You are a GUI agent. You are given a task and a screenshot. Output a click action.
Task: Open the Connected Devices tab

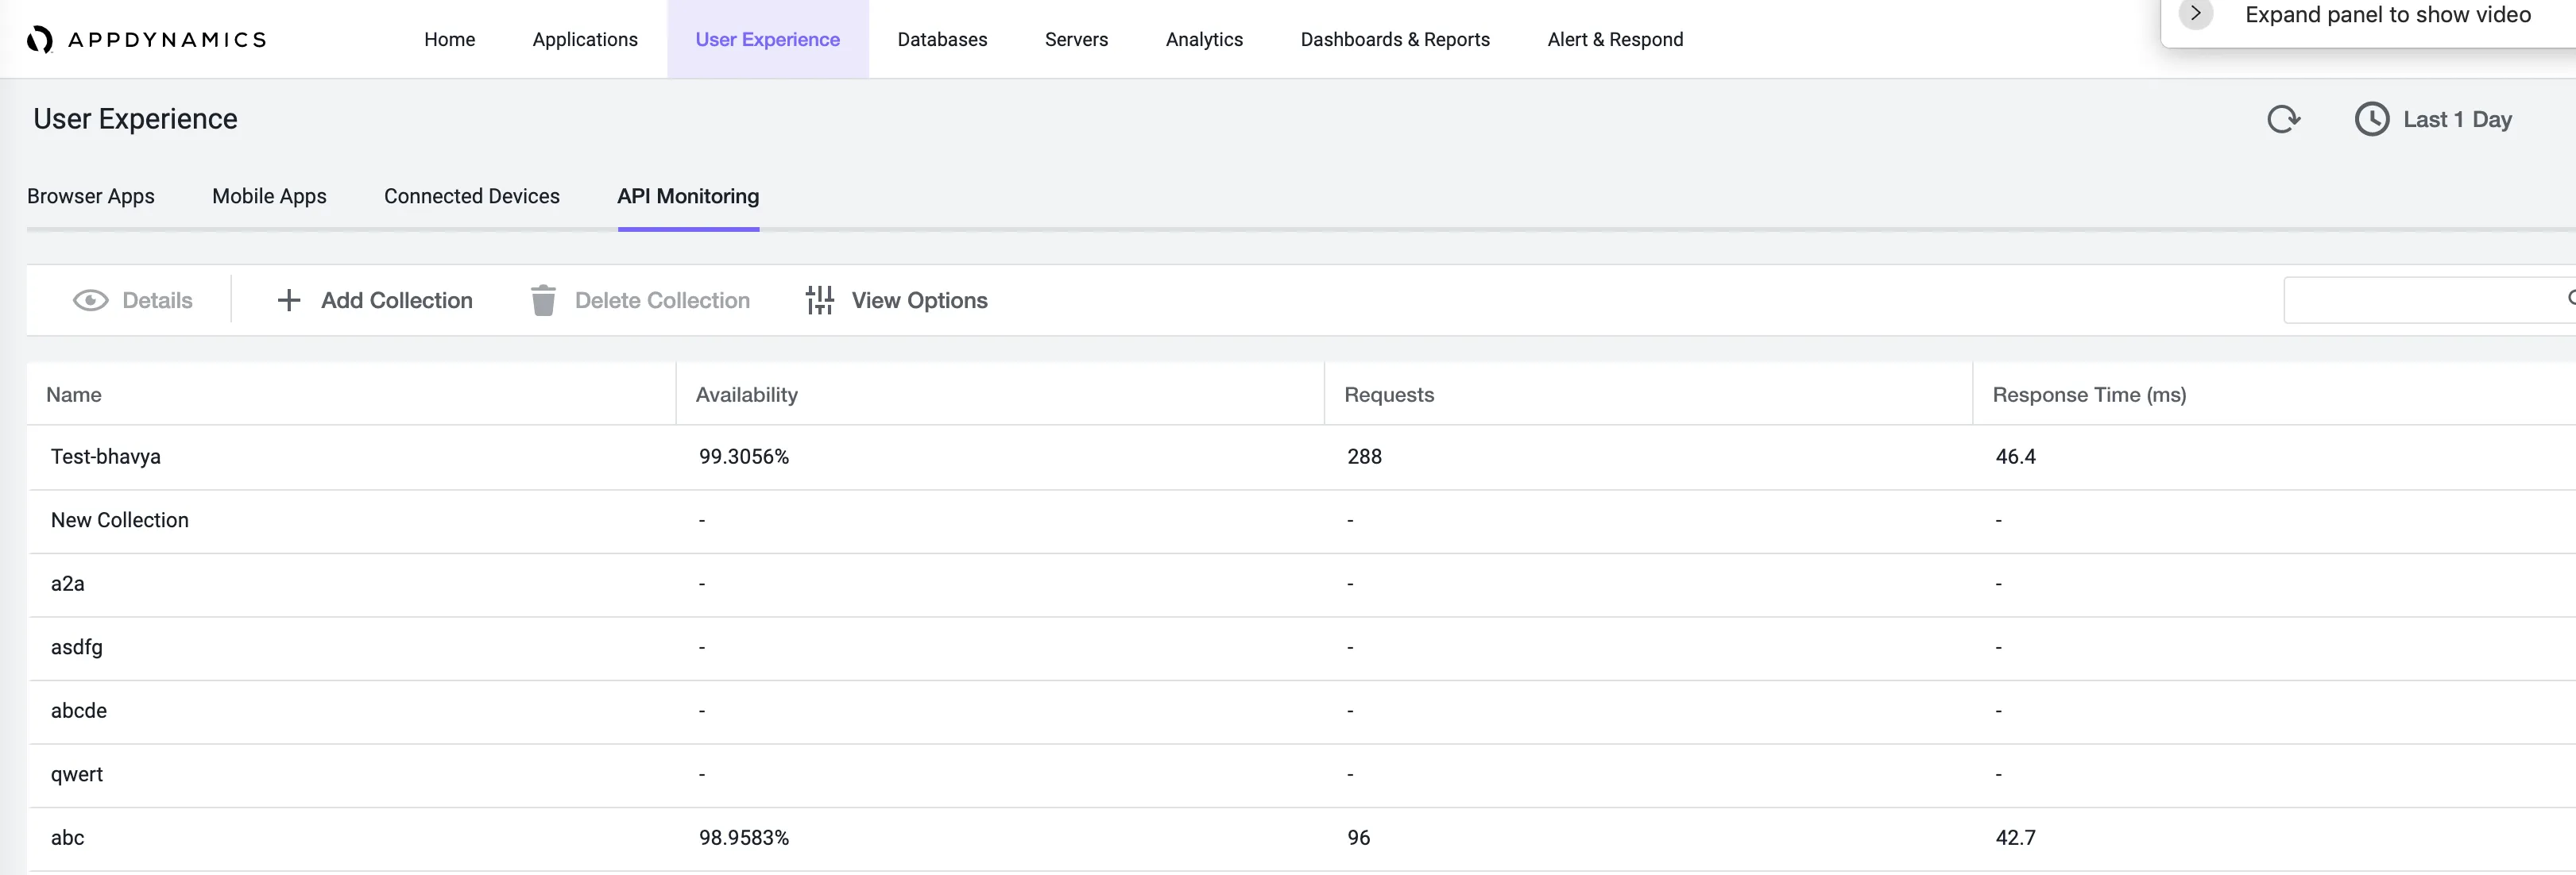coord(472,196)
